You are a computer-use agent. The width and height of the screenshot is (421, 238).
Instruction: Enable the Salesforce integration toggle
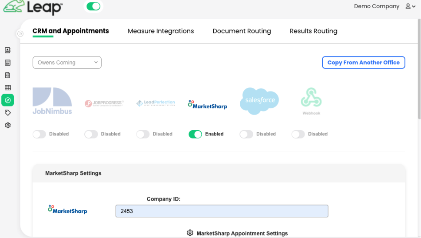(x=246, y=134)
